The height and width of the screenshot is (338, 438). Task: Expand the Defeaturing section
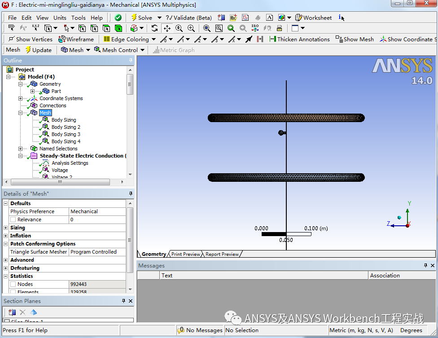click(x=5, y=268)
